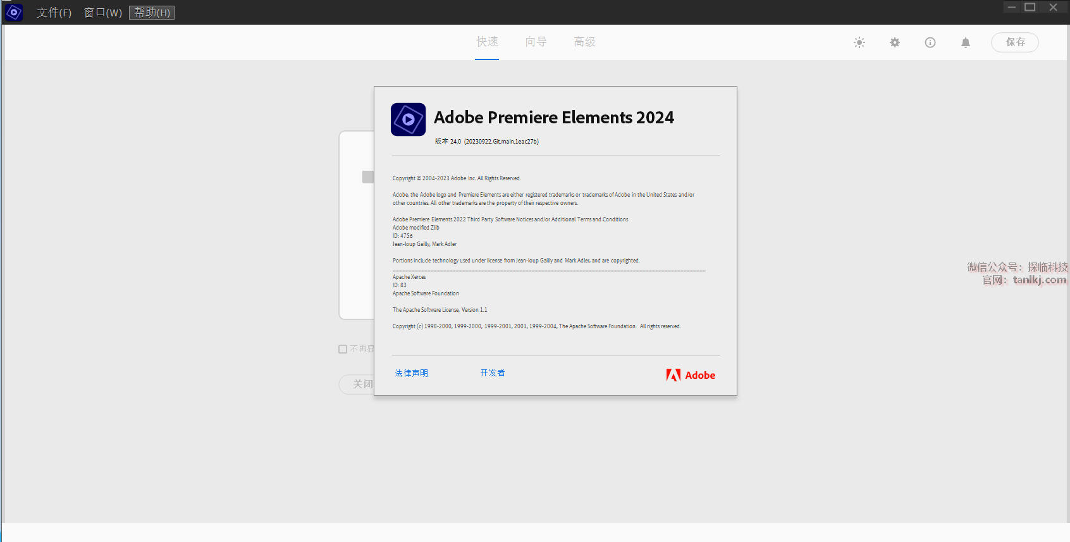The width and height of the screenshot is (1070, 542).
Task: Open settings via the gear icon
Action: (x=895, y=42)
